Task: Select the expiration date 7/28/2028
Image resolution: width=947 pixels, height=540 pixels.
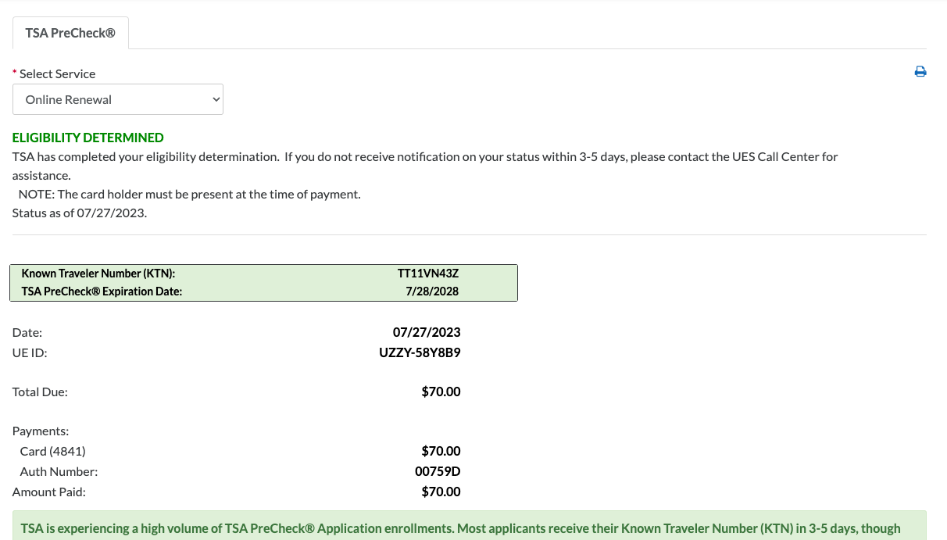Action: coord(433,291)
